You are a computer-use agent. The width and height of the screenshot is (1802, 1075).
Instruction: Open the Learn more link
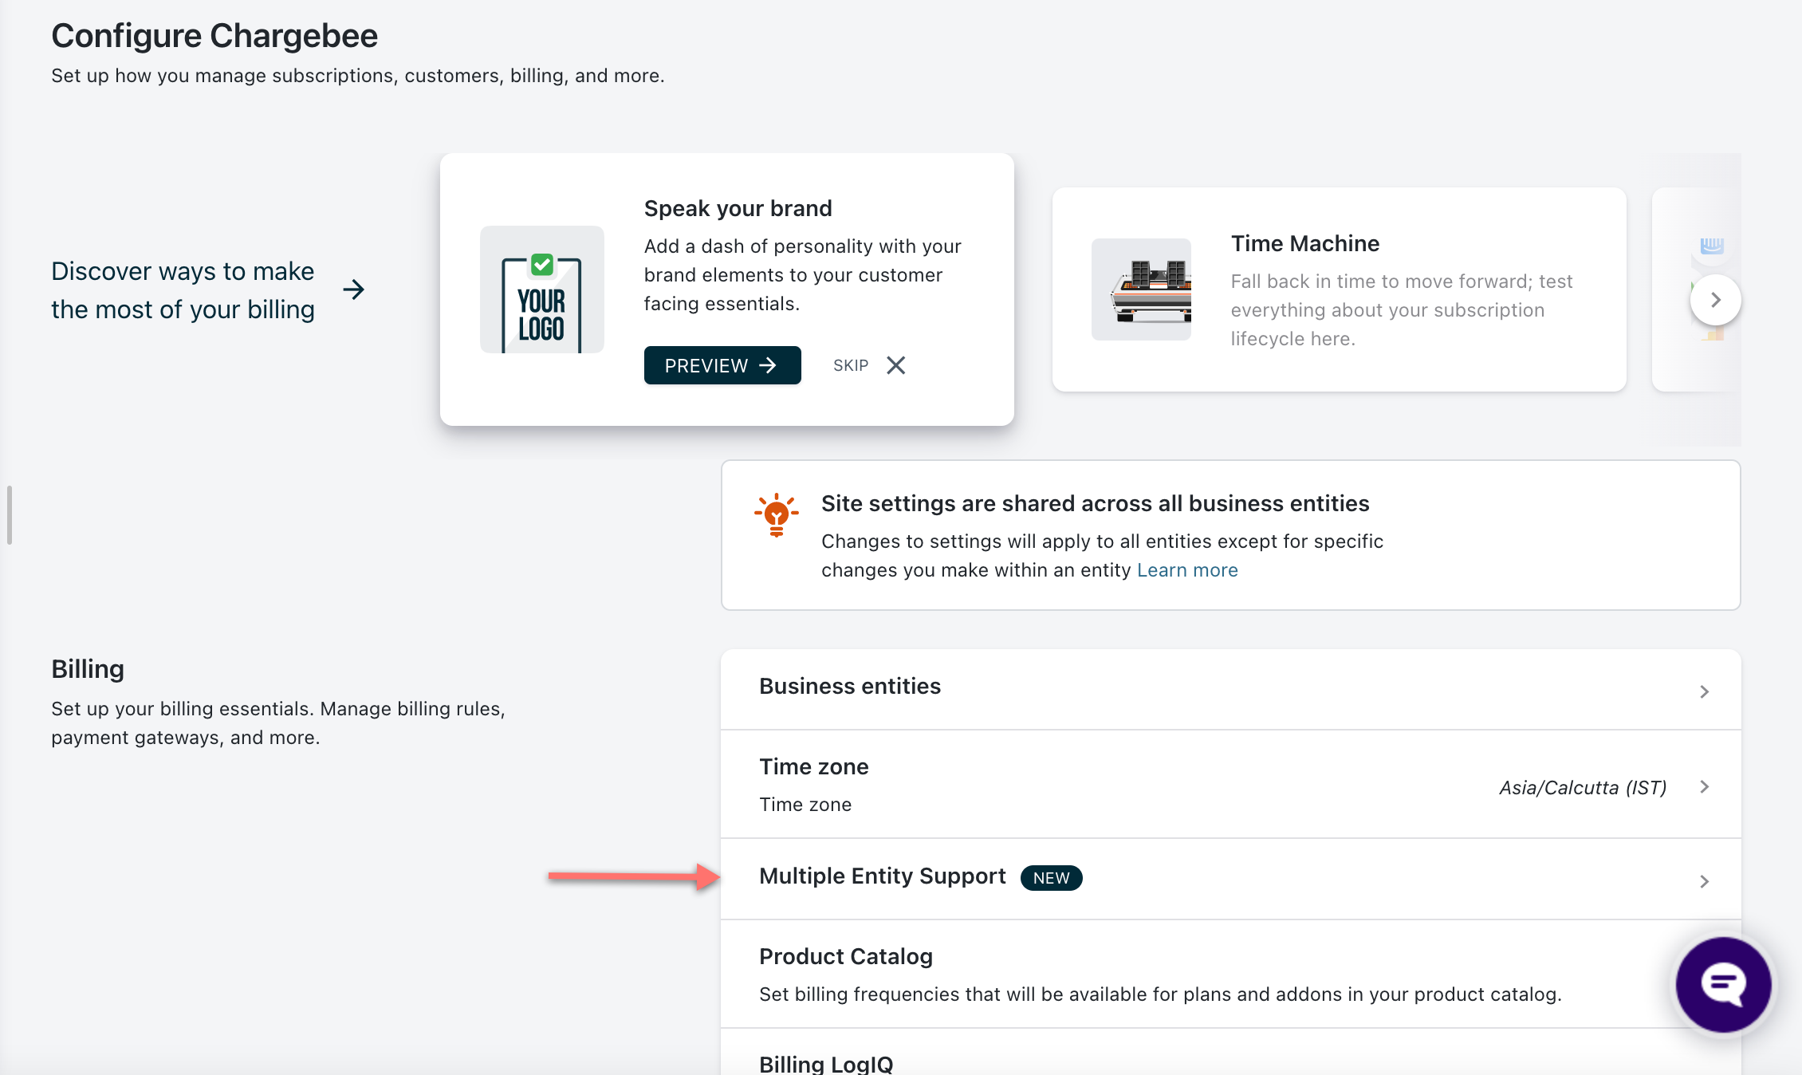tap(1187, 569)
